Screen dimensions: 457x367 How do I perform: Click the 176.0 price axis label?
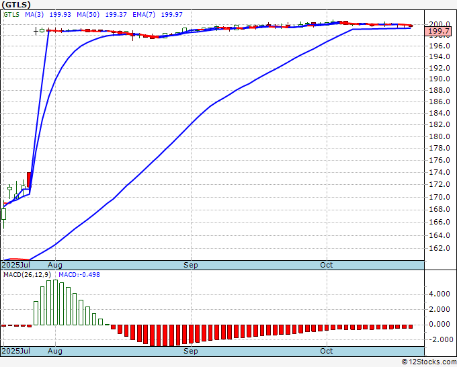click(440, 160)
